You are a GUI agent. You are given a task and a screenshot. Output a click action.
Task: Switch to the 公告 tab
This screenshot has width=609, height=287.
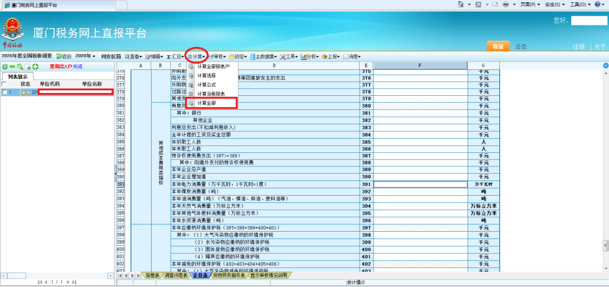[x=521, y=47]
